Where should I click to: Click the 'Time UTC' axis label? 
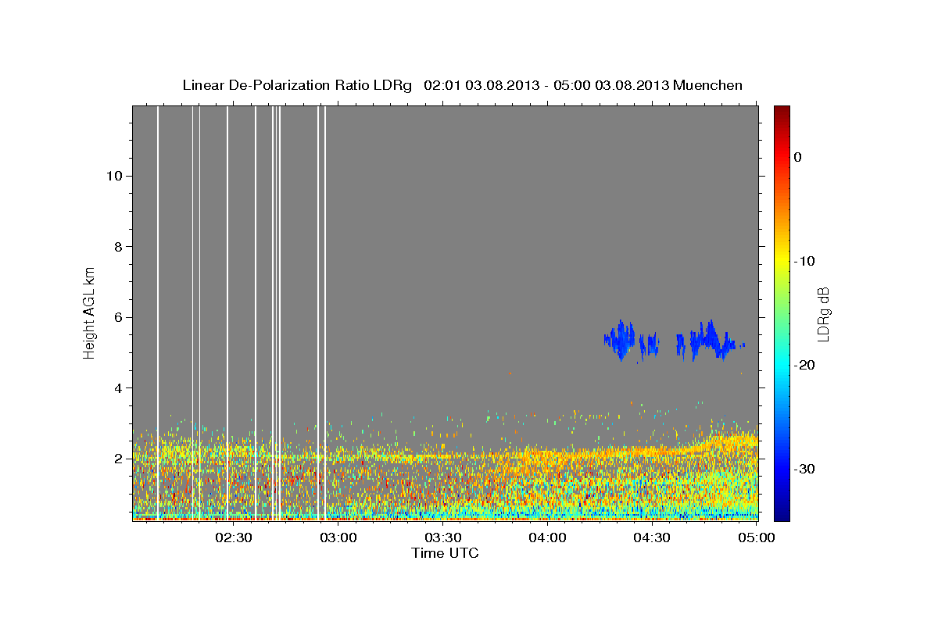(445, 553)
